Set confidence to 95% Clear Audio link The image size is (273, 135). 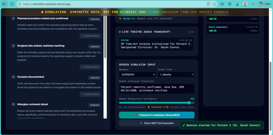(182, 107)
